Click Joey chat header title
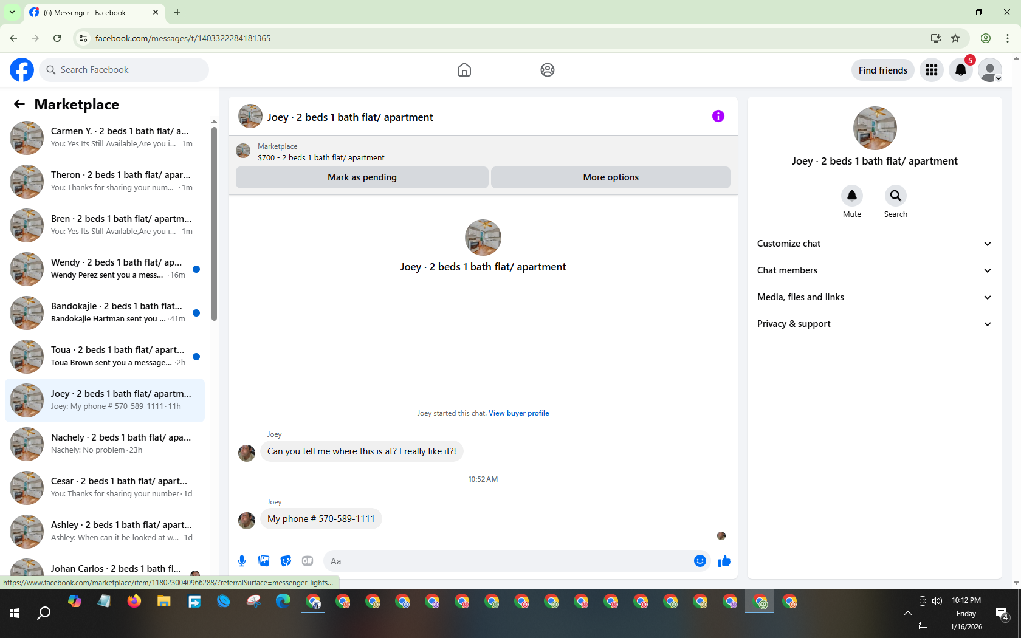The image size is (1021, 638). coord(350,117)
